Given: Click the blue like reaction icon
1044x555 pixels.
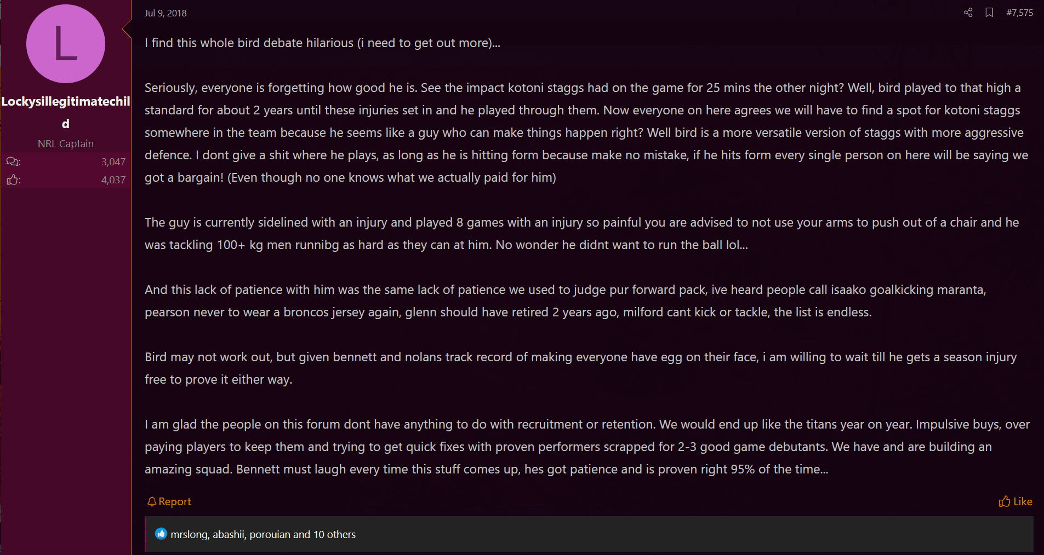Looking at the screenshot, I should click(161, 534).
